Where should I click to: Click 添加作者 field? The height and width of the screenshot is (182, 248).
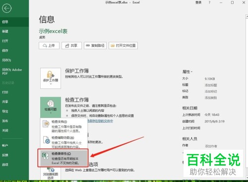211,146
